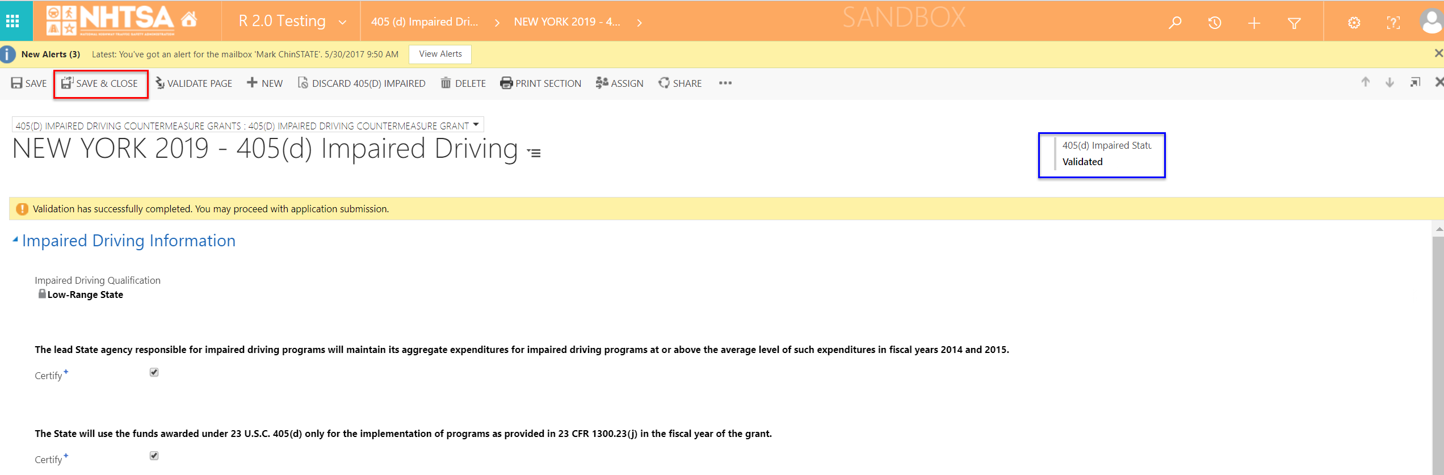Click the help question mark icon
Screen dimensions: 1444x475
1393,23
